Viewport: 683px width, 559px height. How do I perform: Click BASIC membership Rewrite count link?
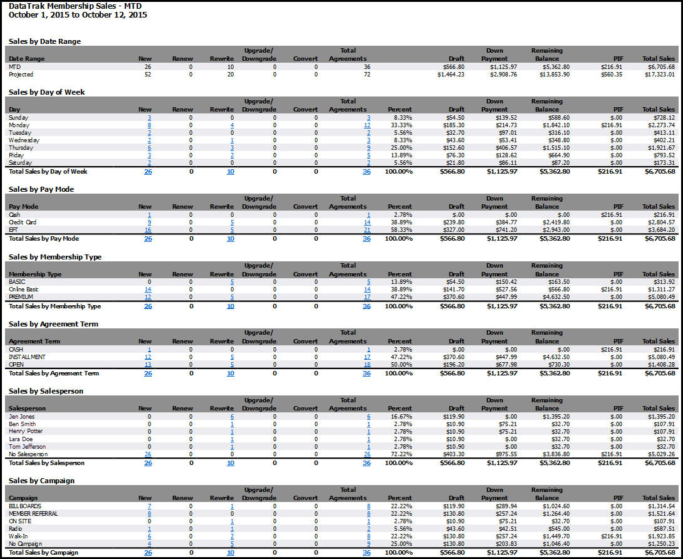232,282
